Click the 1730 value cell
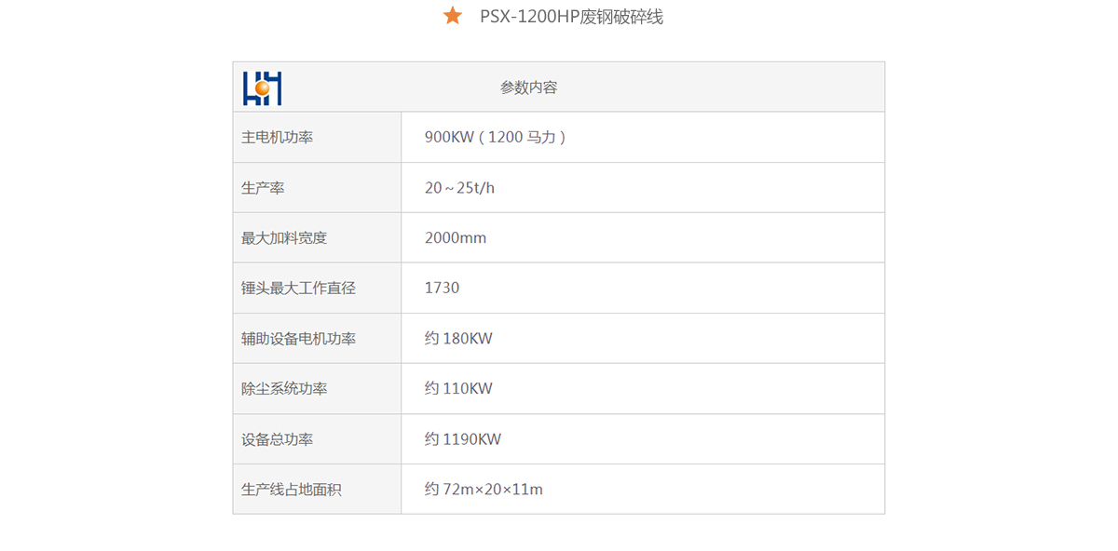The image size is (1118, 551). coord(442,289)
